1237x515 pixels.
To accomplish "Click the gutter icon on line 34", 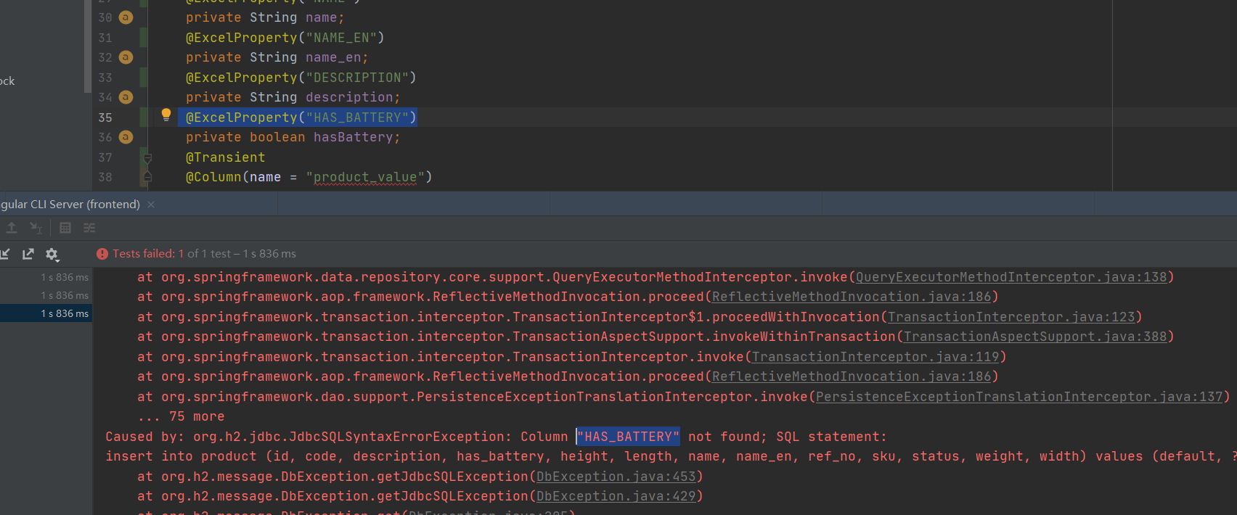I will point(126,97).
